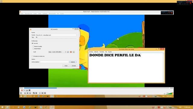193x109 pixels.
Task: Click text DONDE DICE PERFIL LE DA
Action: click(x=115, y=55)
